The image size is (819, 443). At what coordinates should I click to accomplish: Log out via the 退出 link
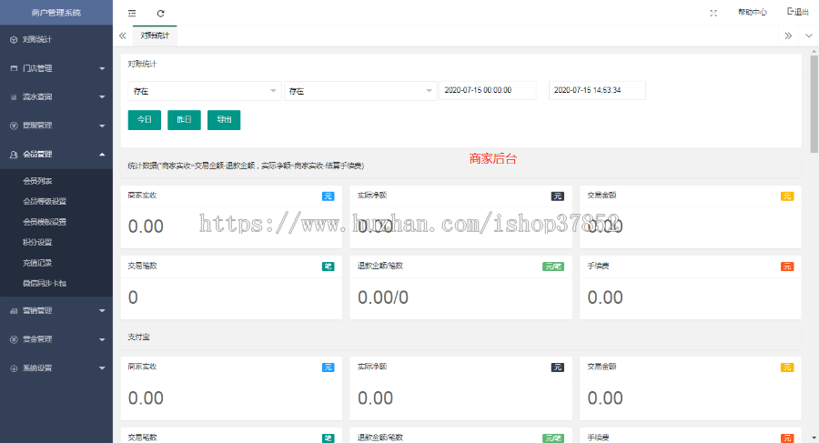pos(797,12)
